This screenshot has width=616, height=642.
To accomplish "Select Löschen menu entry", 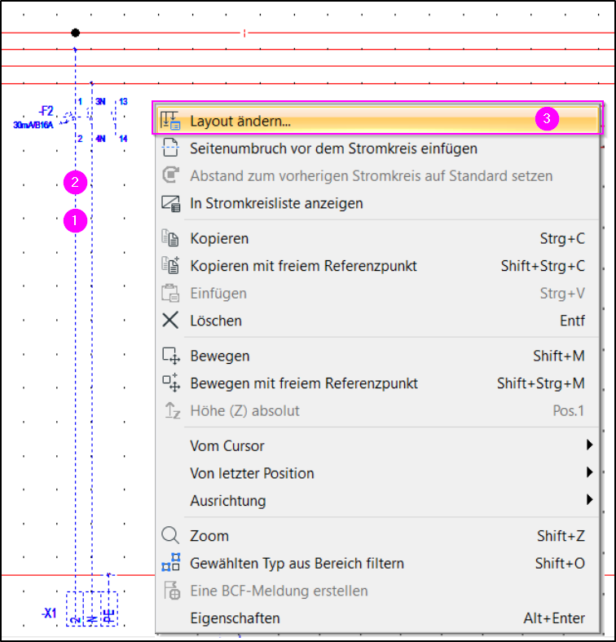I will point(377,321).
